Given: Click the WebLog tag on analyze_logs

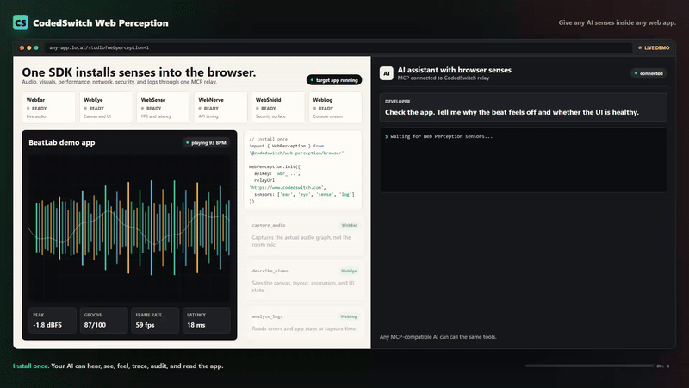Looking at the screenshot, I should point(349,316).
